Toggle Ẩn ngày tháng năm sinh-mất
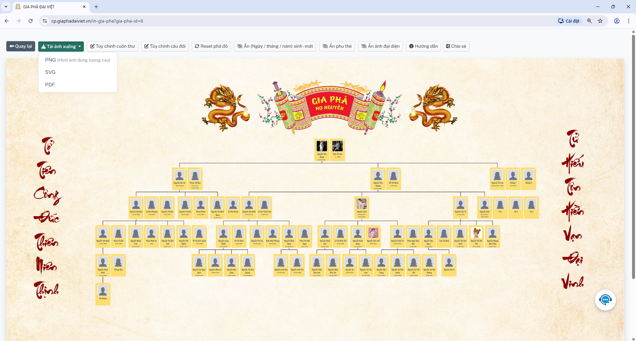Screen dimensions: 636x341 275,46
